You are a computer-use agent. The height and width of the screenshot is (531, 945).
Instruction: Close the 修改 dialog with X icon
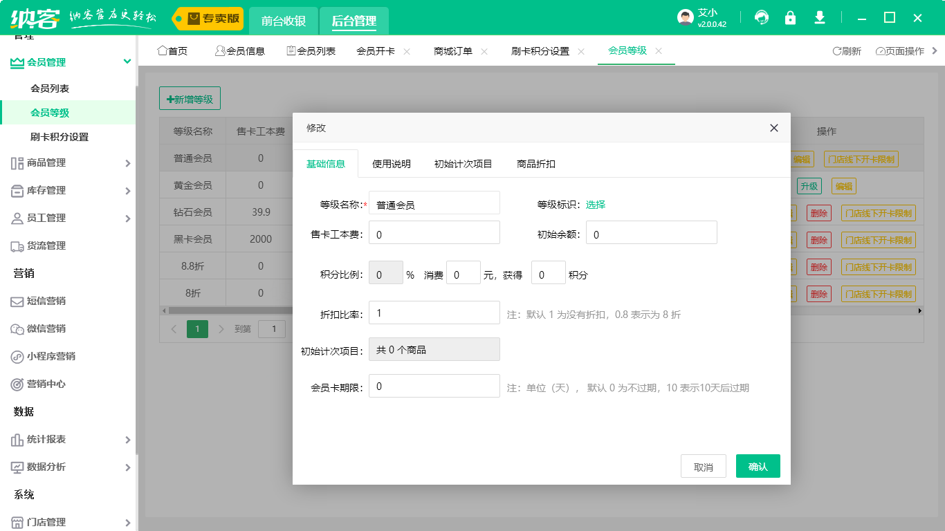pos(774,128)
